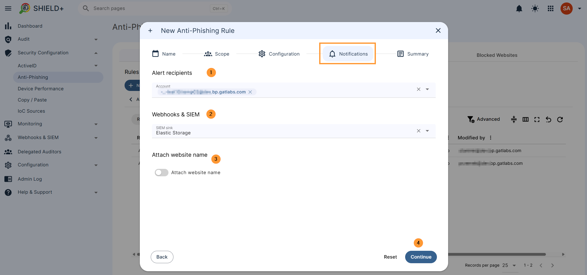Expand the Webhooks & SIEM sidebar section
The image size is (587, 275).
coord(96,138)
